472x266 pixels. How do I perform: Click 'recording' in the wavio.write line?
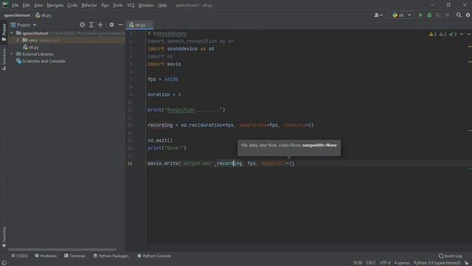(x=229, y=163)
